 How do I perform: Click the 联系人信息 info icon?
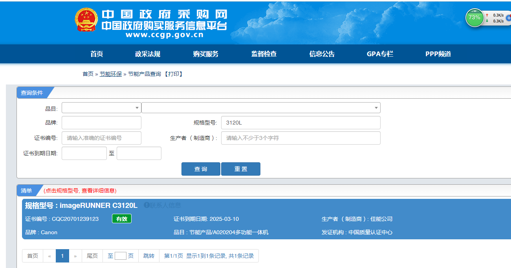[147, 205]
